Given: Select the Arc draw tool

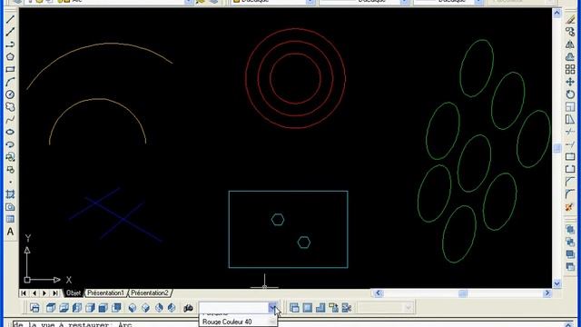Looking at the screenshot, I should [10, 82].
